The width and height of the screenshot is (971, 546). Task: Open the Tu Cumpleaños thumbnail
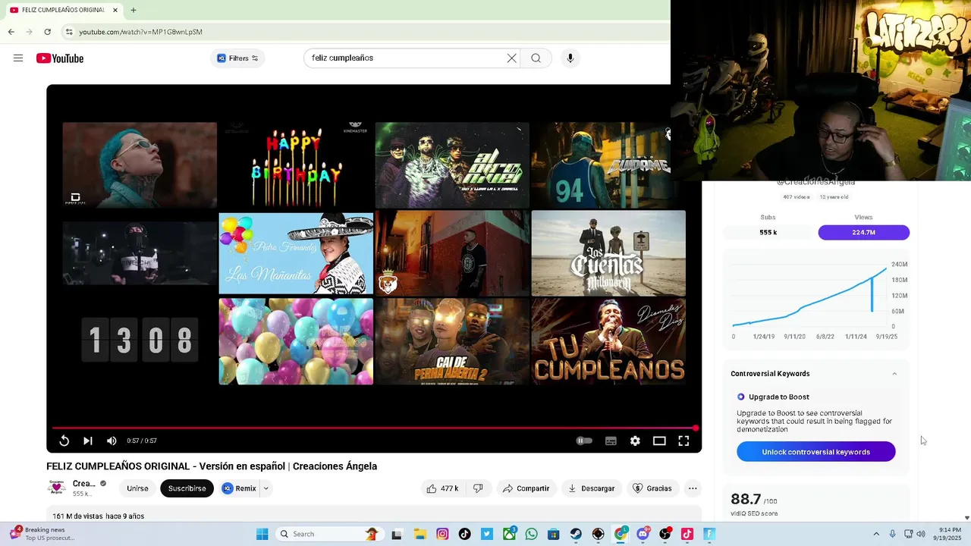(608, 341)
